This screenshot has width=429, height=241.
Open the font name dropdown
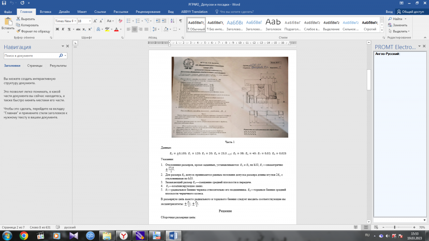(75, 21)
